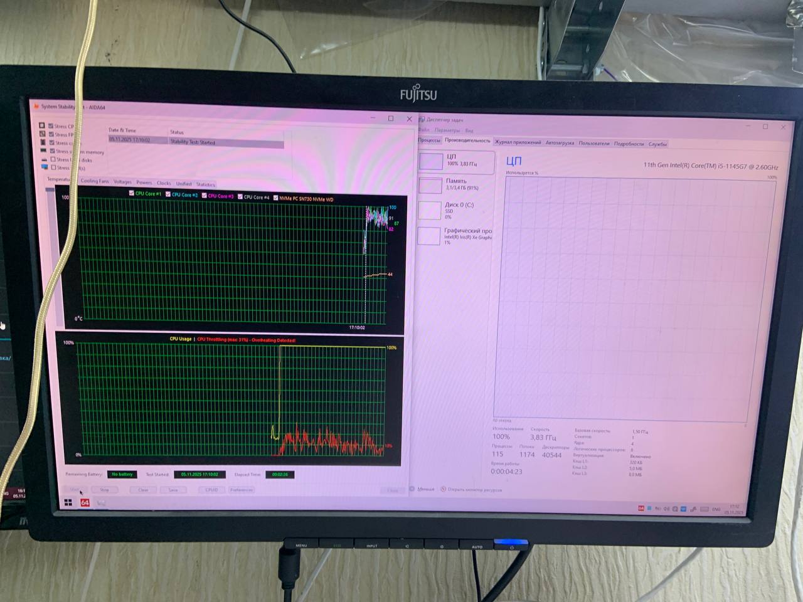
Task: Switch to the Cooling Fans tab
Action: click(x=94, y=181)
